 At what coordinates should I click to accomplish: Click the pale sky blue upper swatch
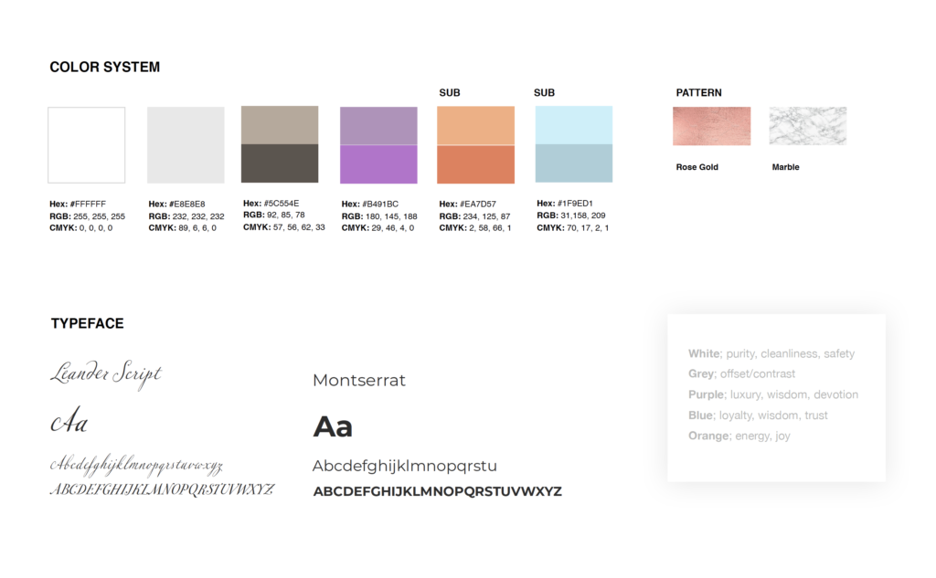574,124
